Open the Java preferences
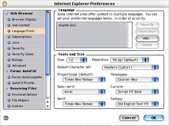 pyautogui.click(x=25, y=43)
